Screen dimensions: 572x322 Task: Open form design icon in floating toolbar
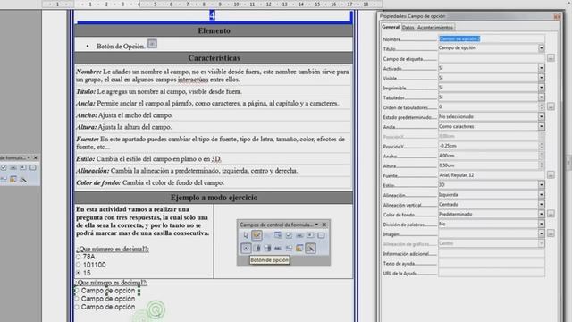coord(13,179)
